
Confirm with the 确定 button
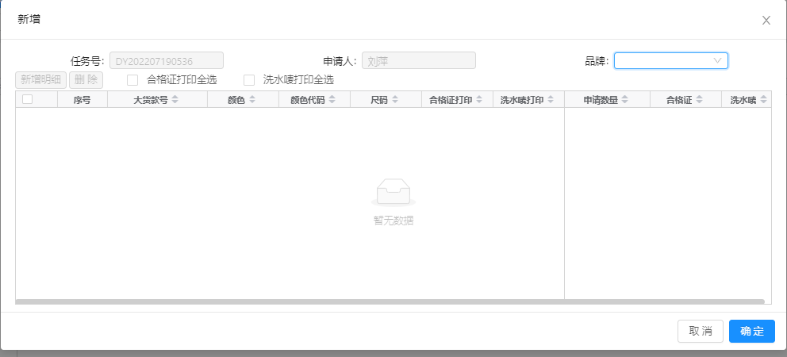click(x=752, y=332)
